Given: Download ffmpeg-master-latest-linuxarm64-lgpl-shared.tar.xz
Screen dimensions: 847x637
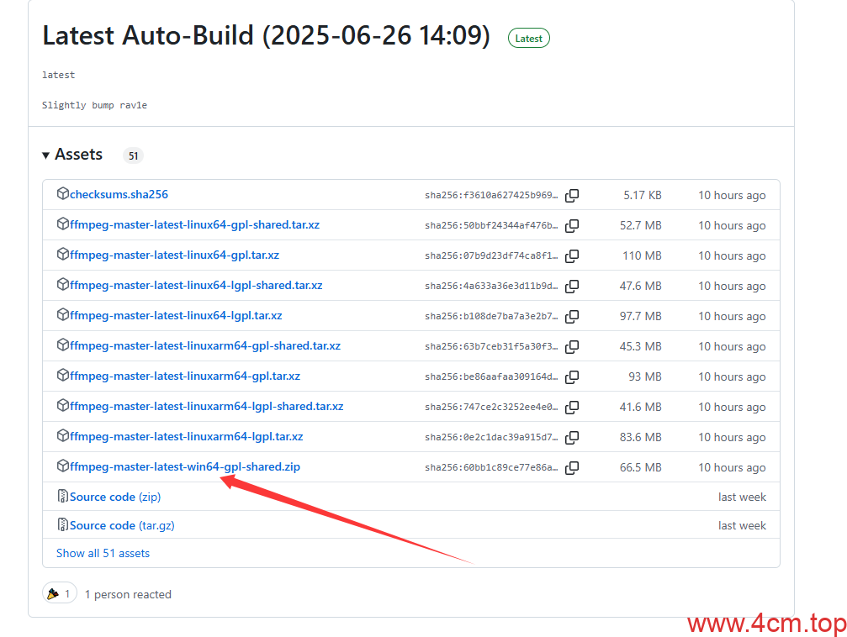Looking at the screenshot, I should (206, 406).
